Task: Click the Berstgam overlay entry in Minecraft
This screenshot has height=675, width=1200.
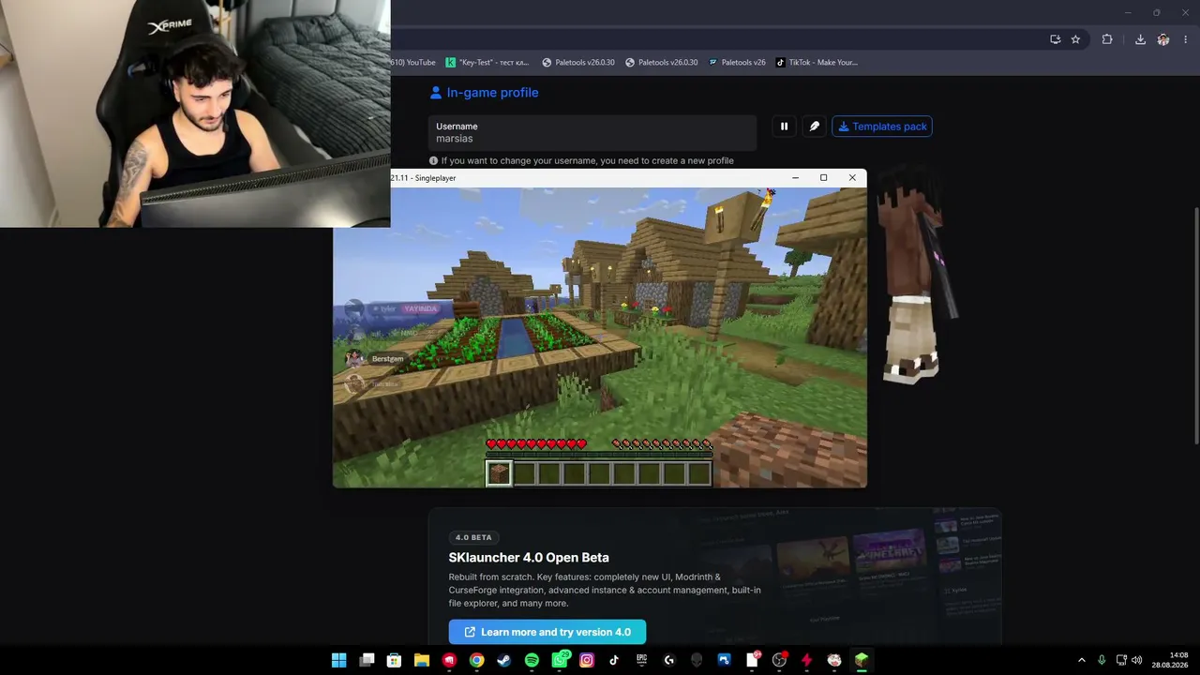Action: (x=375, y=358)
